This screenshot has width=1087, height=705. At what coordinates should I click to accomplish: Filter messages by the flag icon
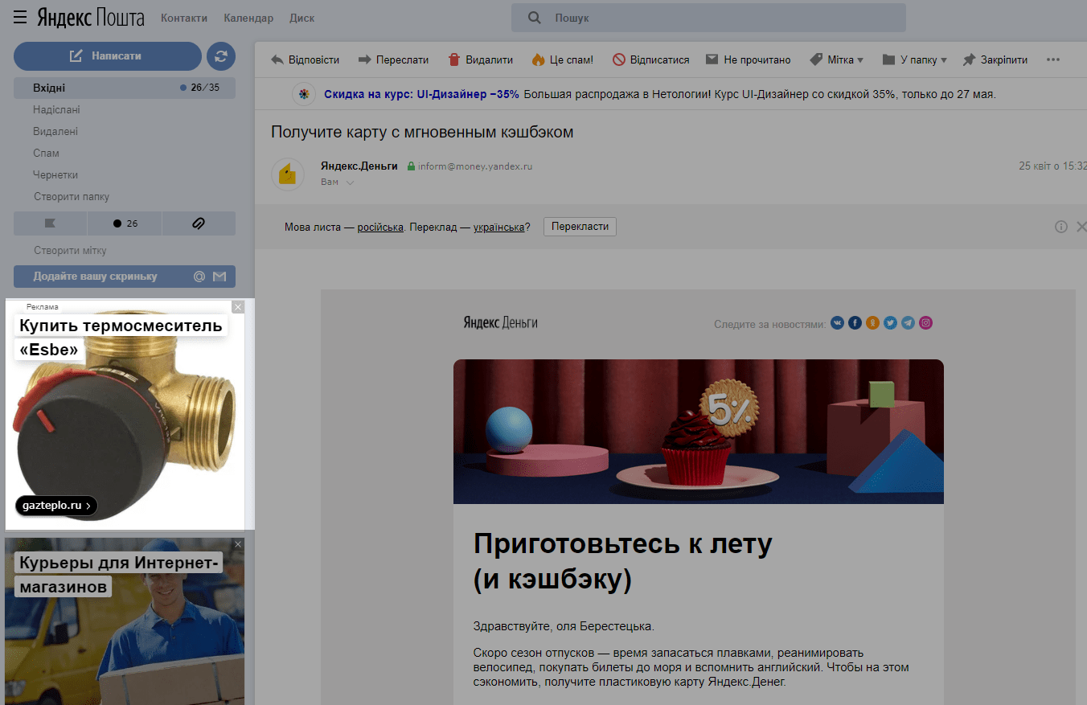point(50,223)
